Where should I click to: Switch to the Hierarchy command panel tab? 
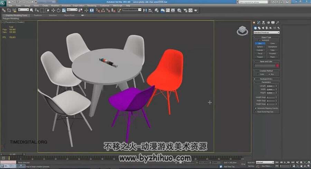(x=263, y=22)
